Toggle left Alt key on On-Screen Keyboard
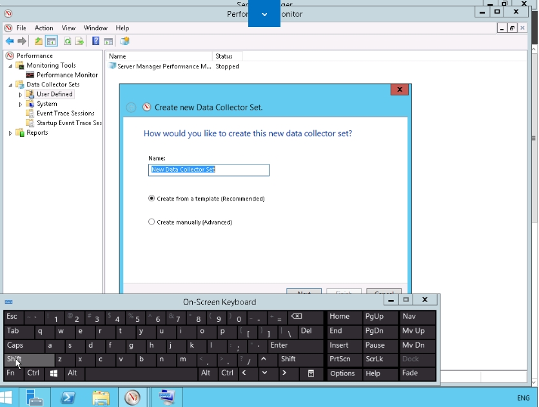Image resolution: width=539 pixels, height=407 pixels. [74, 373]
